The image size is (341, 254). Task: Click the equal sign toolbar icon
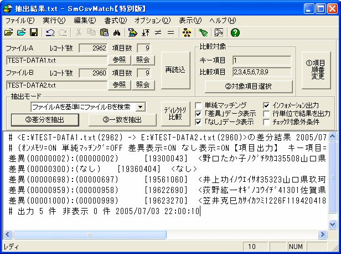pyautogui.click(x=170, y=33)
